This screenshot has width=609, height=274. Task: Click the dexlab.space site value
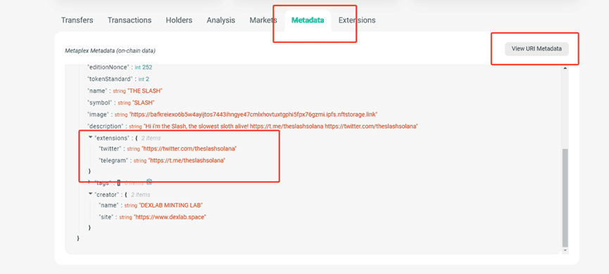point(170,217)
